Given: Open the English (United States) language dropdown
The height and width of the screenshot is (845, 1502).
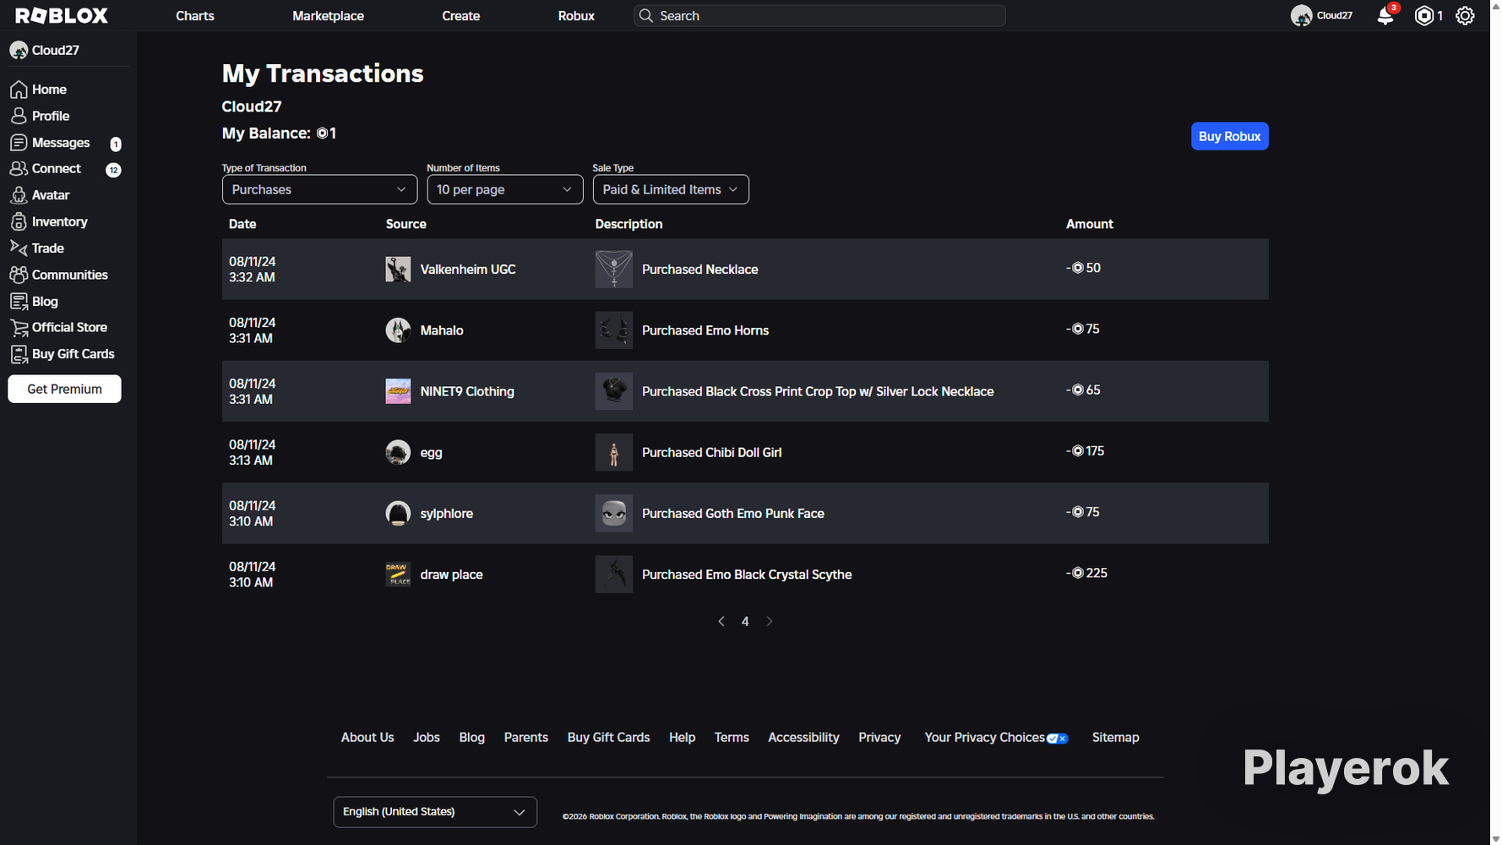Looking at the screenshot, I should click(435, 812).
